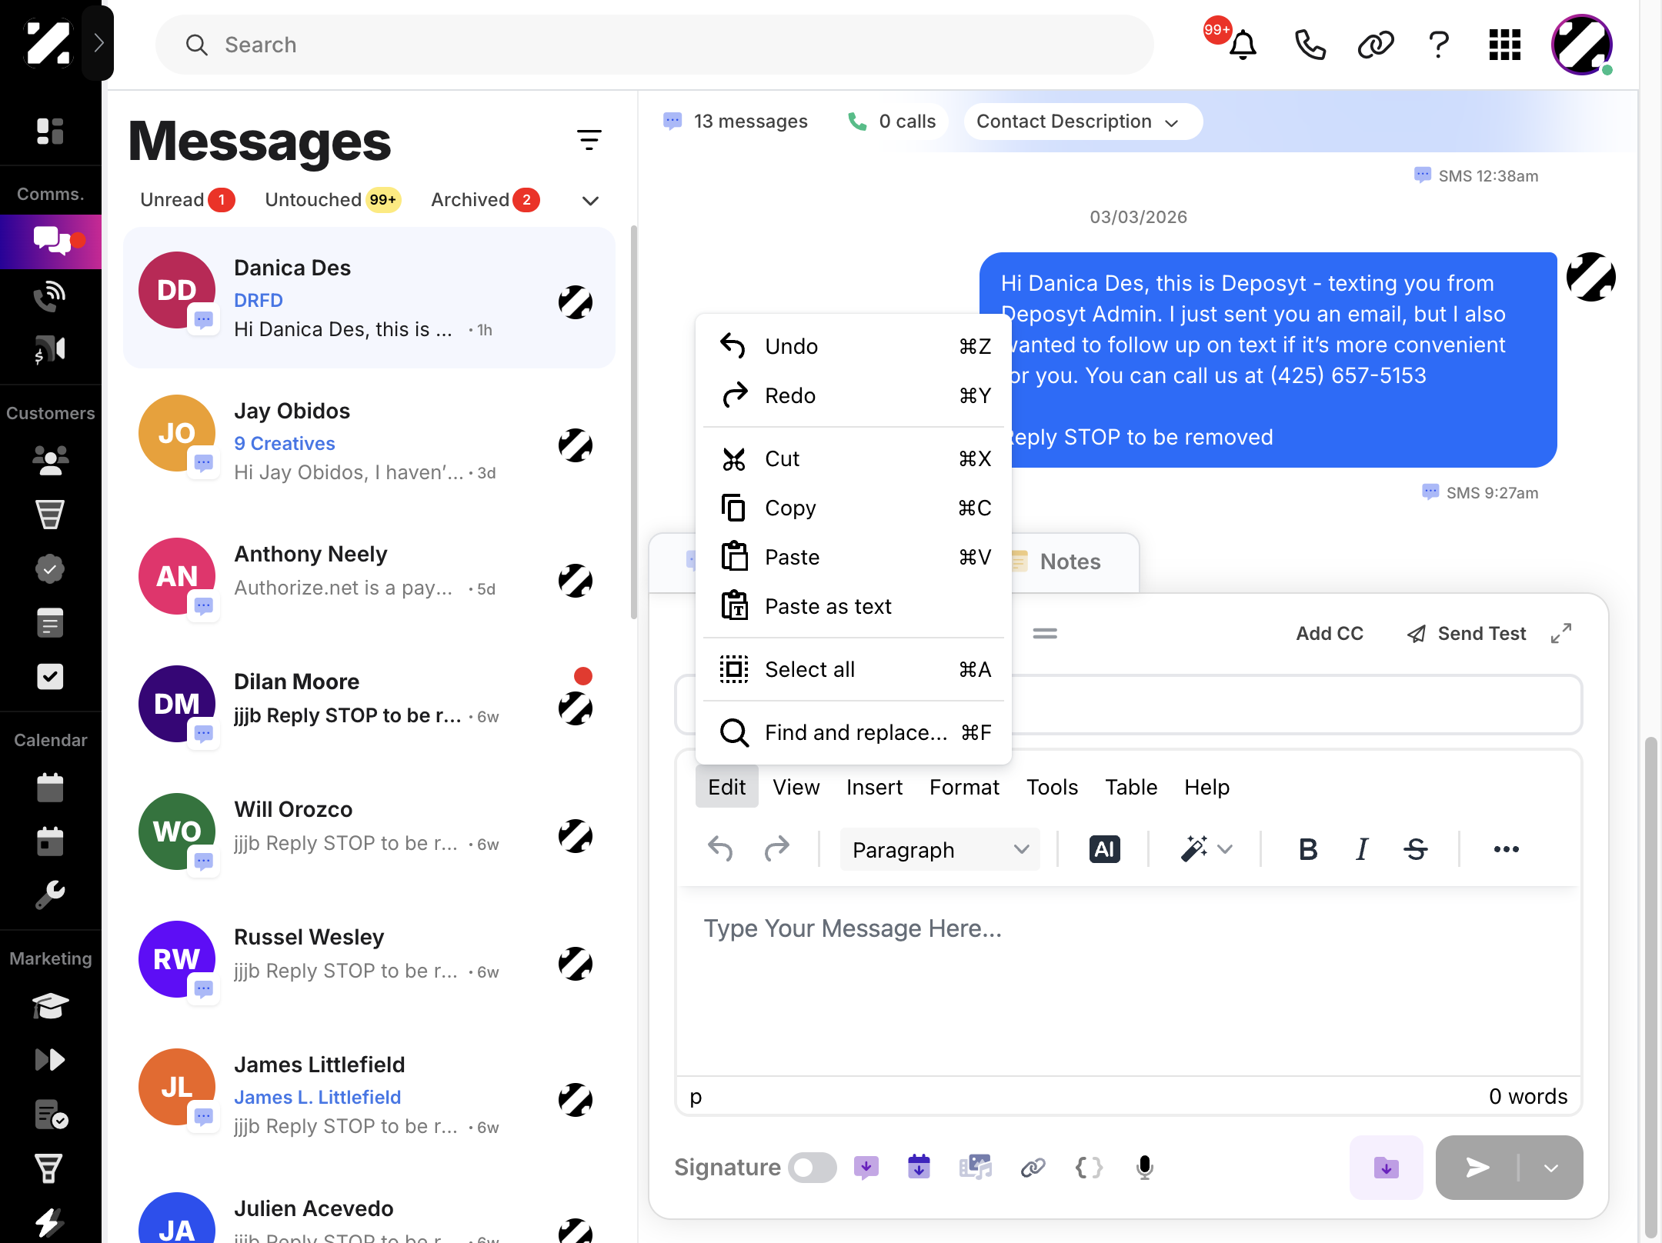The height and width of the screenshot is (1243, 1662).
Task: Open the notifications bell
Action: click(1242, 45)
